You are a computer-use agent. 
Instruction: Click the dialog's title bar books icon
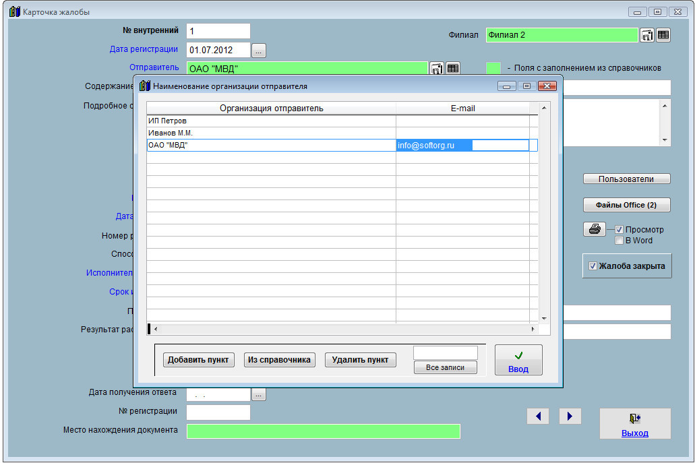coord(144,86)
